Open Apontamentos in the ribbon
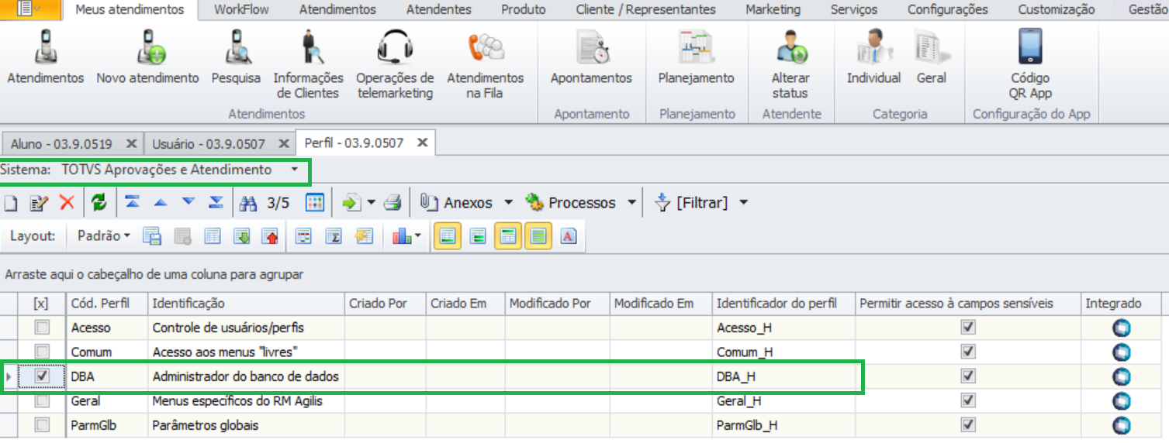Screen dimensions: 1169x443 coord(591,57)
